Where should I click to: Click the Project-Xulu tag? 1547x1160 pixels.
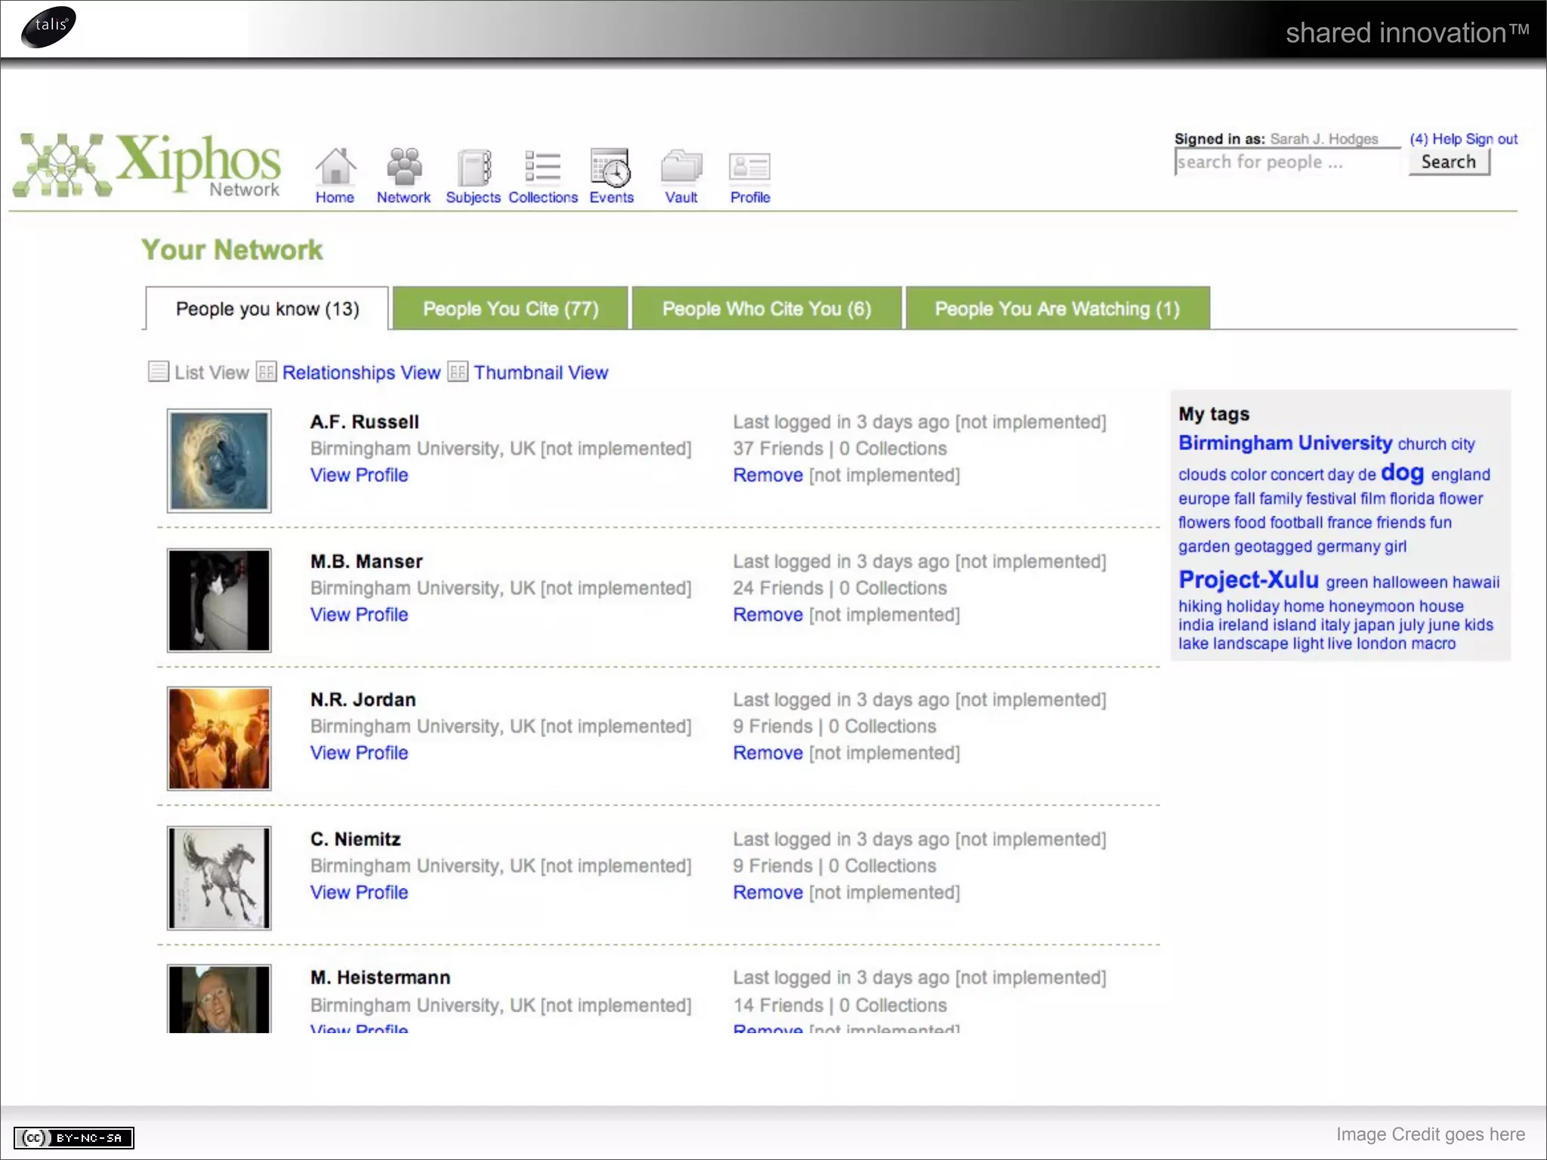pos(1249,579)
